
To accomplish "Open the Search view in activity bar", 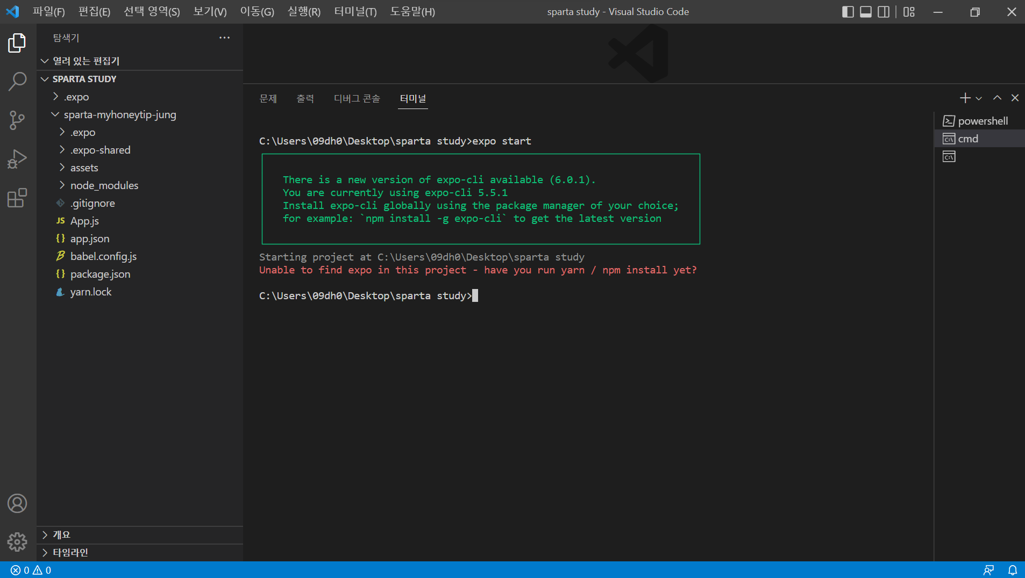I will coord(17,82).
